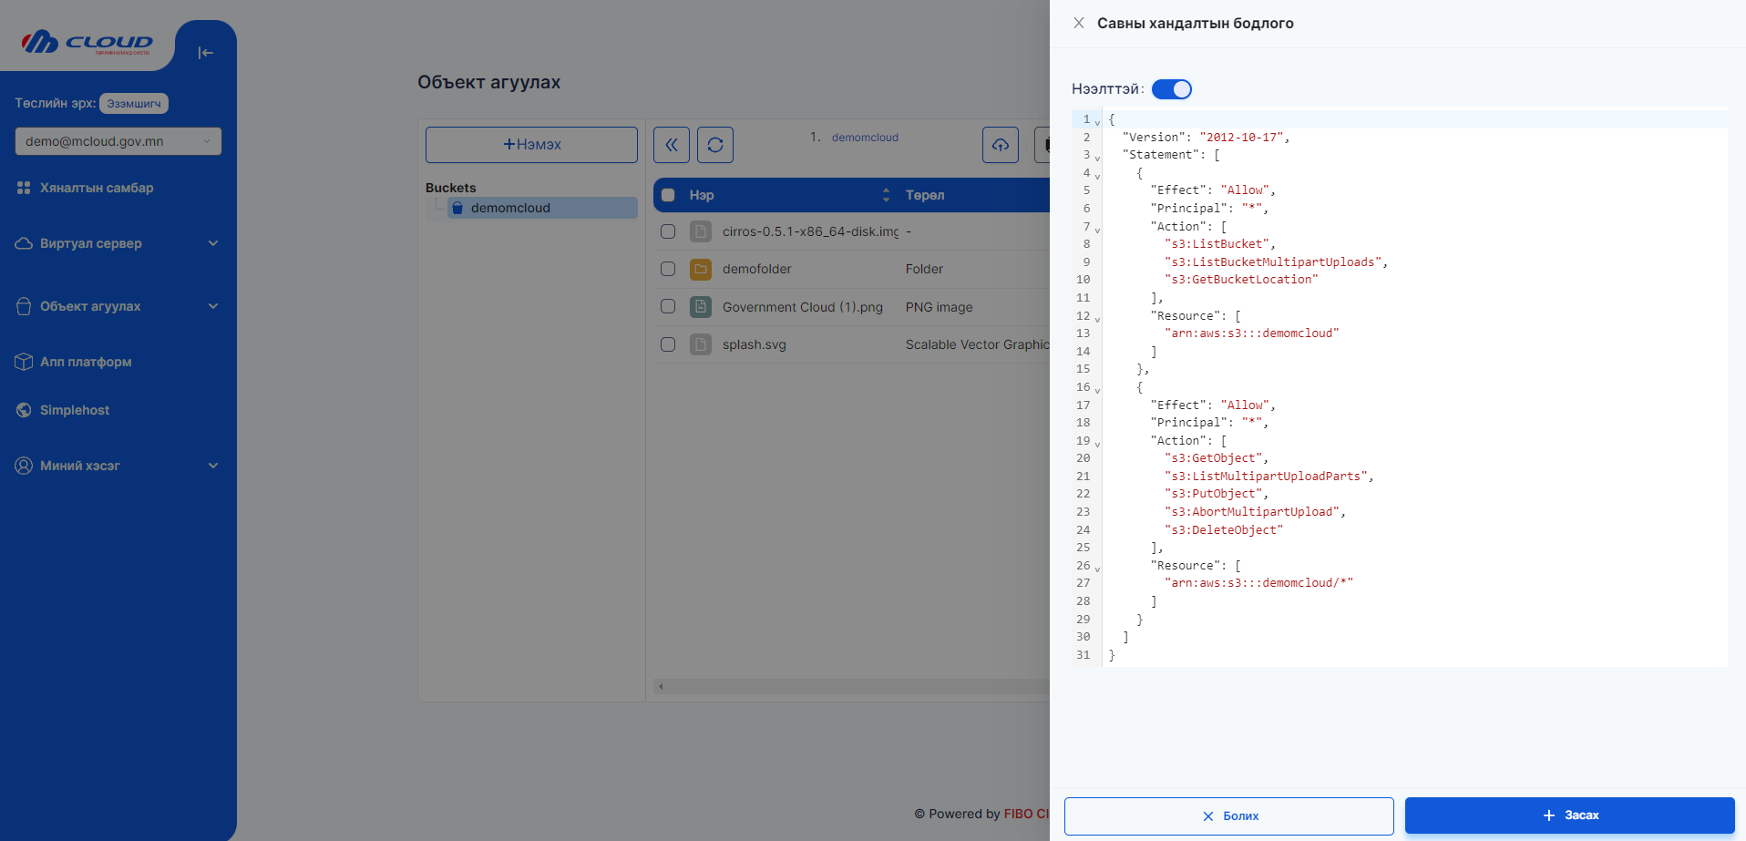Click the refresh icon in file toolbar
Viewport: 1746px width, 841px height.
coord(715,145)
